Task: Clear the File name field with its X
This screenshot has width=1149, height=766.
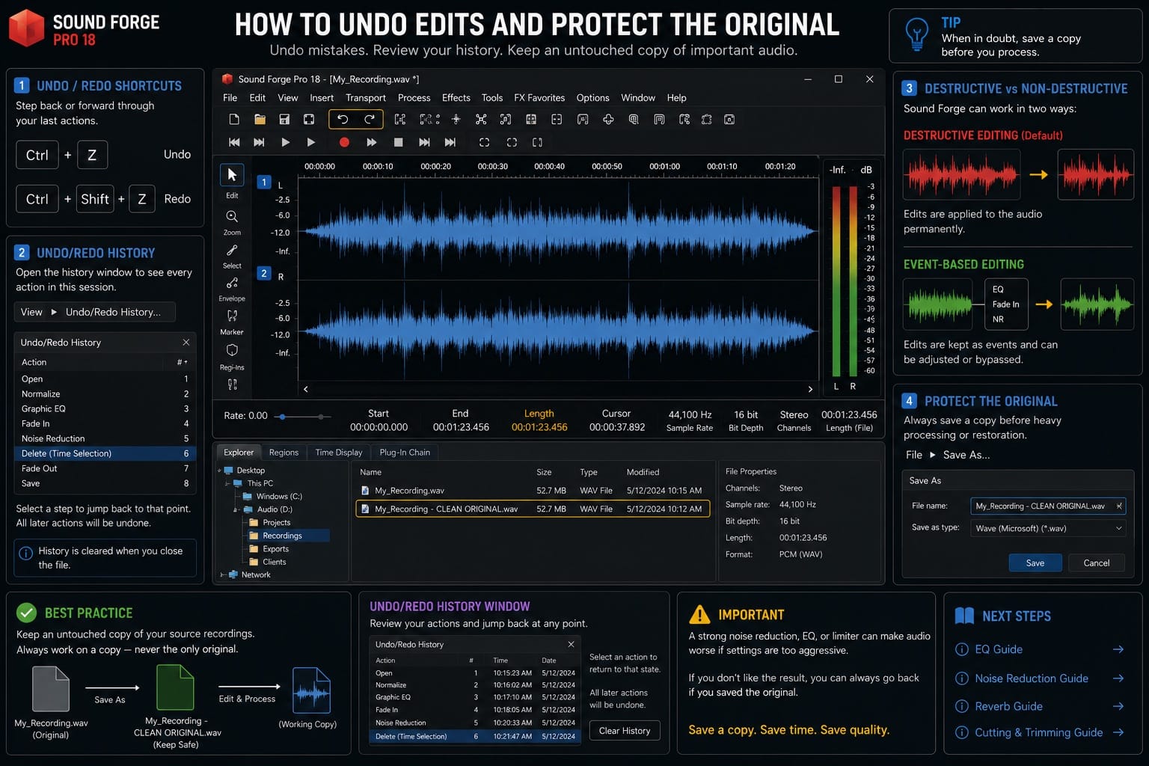Action: [x=1119, y=506]
